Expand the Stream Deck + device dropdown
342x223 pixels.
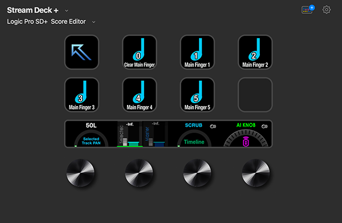tap(67, 10)
